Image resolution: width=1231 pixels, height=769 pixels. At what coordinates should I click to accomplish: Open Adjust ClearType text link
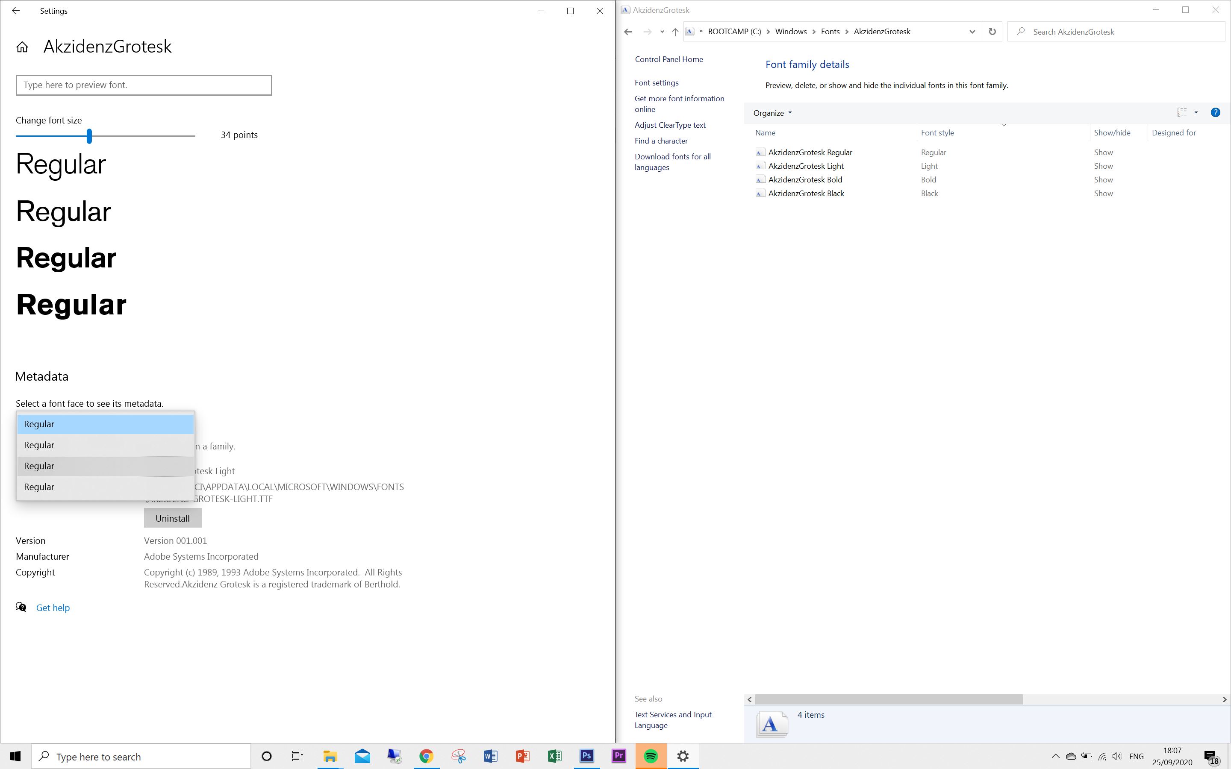670,125
